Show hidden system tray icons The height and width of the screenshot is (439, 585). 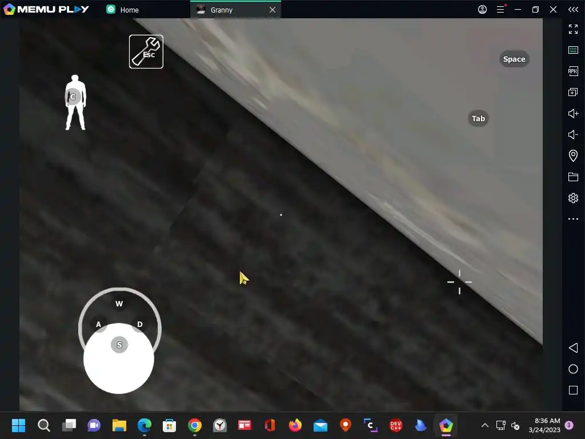(x=484, y=425)
